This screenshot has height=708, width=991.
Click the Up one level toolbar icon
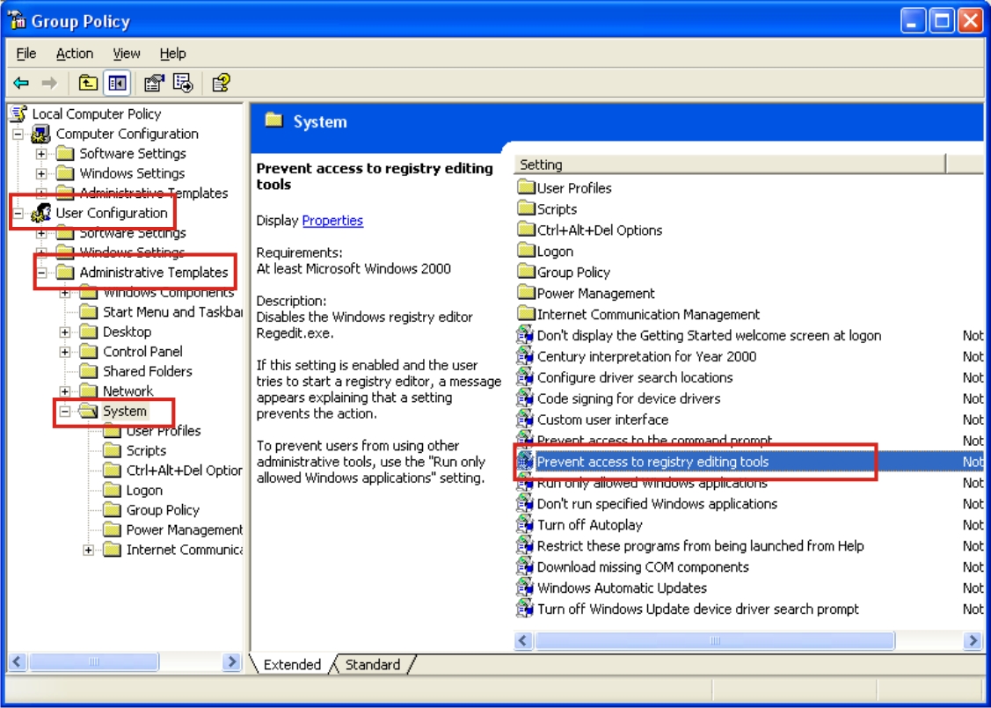(88, 83)
